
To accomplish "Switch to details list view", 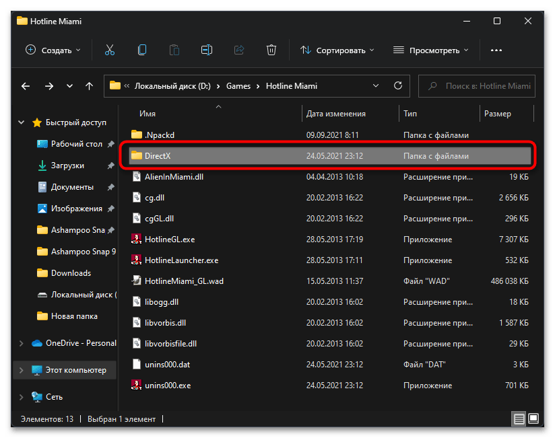I will pyautogui.click(x=519, y=418).
